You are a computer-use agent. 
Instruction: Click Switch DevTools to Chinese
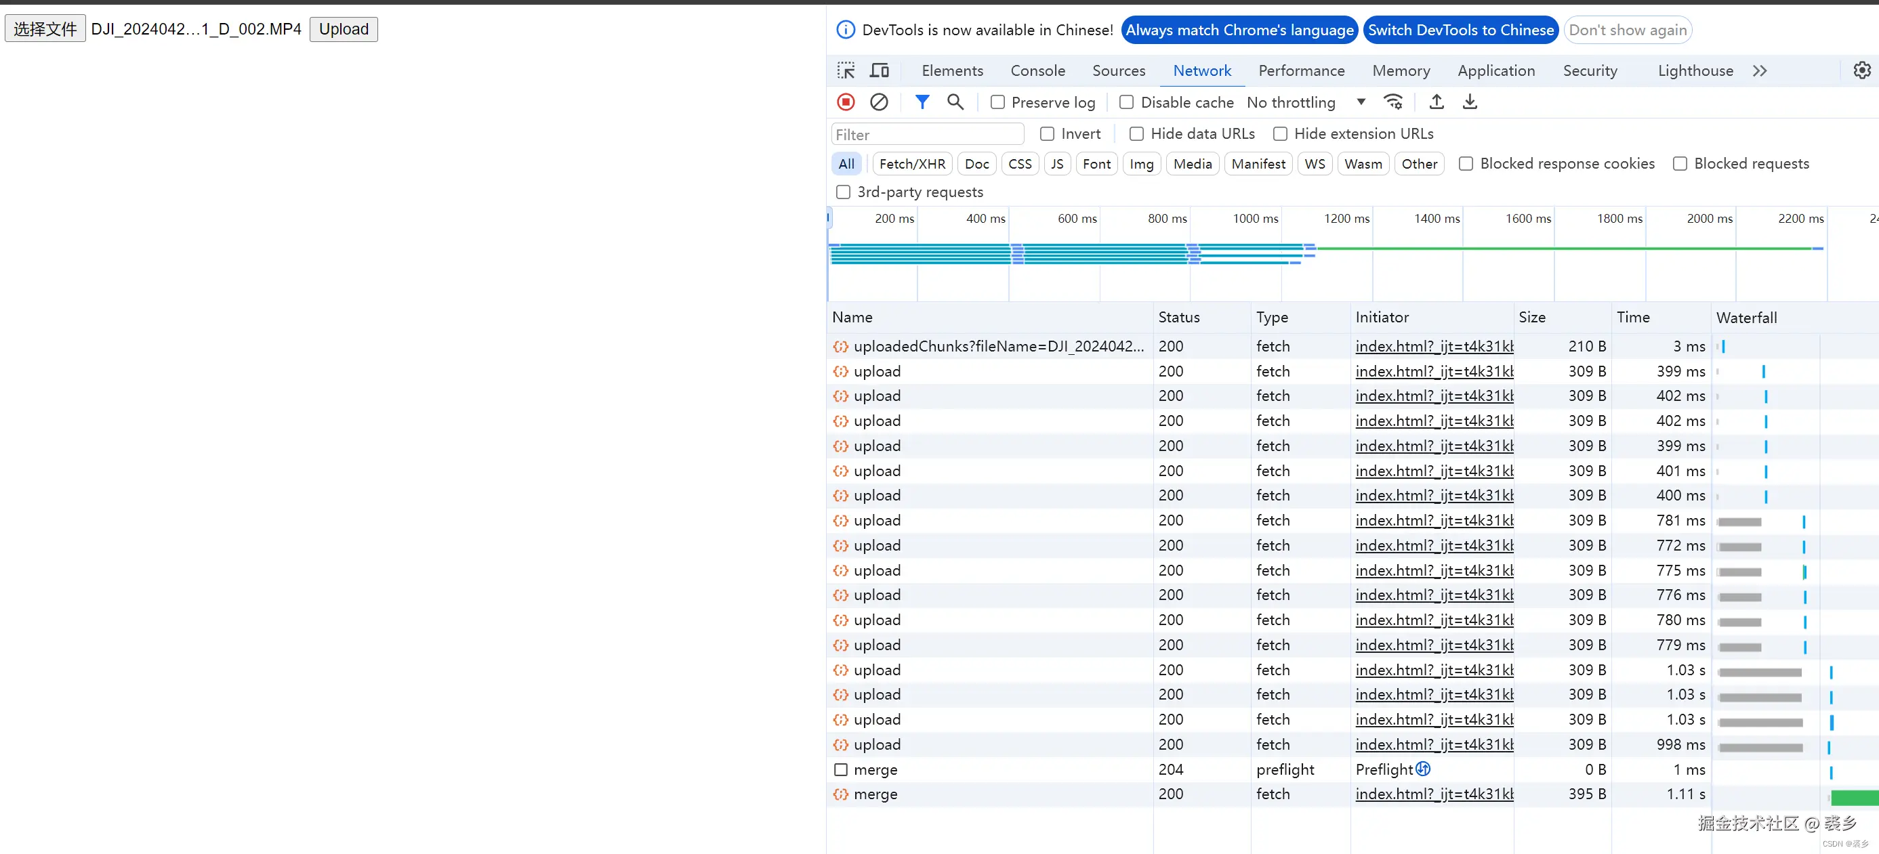(x=1460, y=30)
